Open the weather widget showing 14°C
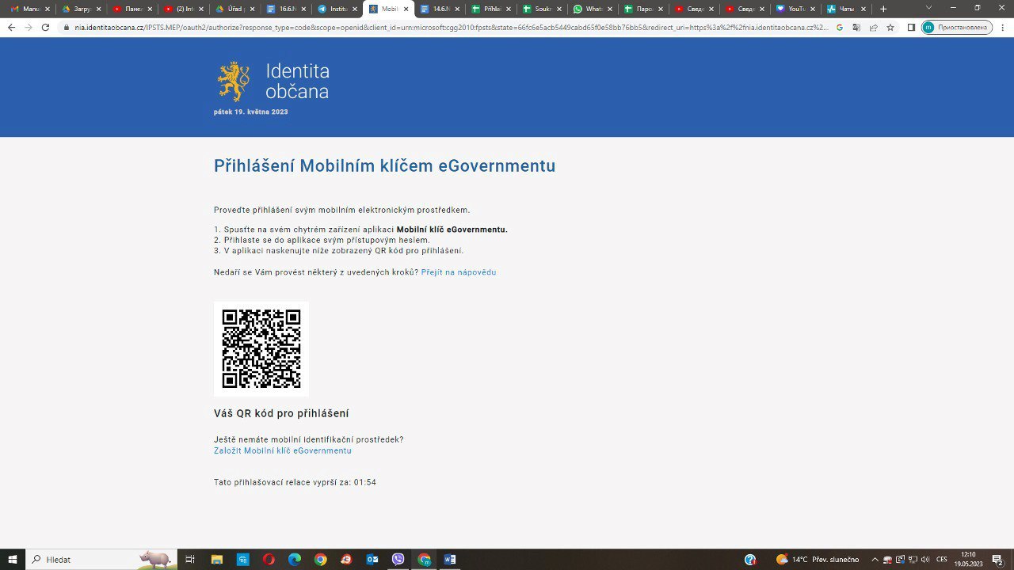1014x570 pixels. [818, 560]
